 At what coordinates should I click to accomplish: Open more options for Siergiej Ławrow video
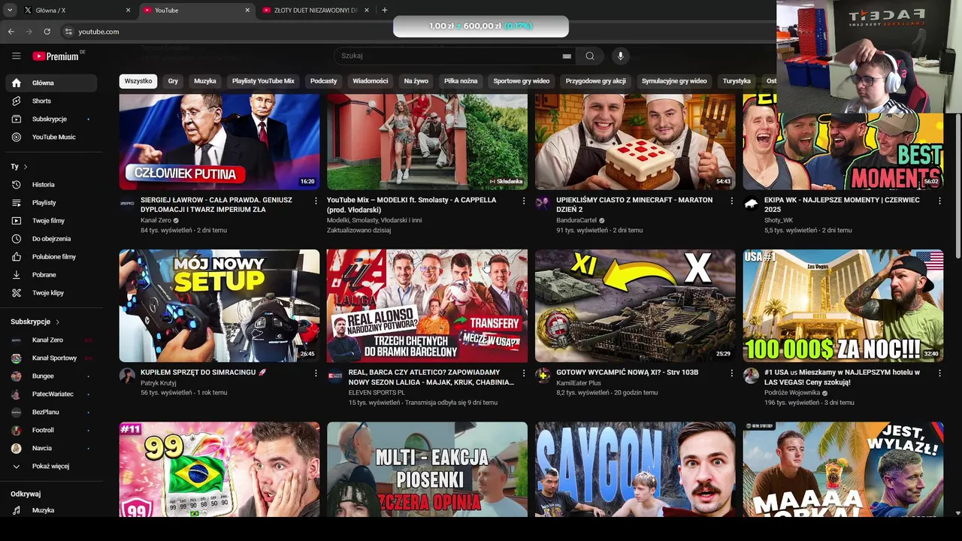tap(316, 201)
